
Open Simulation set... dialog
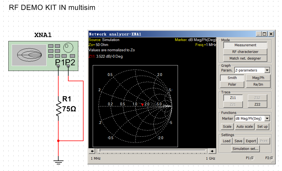point(245,149)
